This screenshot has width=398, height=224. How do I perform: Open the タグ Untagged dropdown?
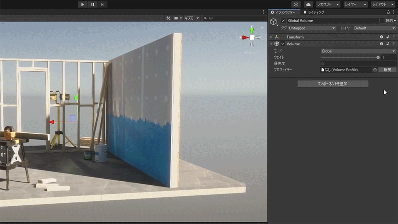coord(312,28)
